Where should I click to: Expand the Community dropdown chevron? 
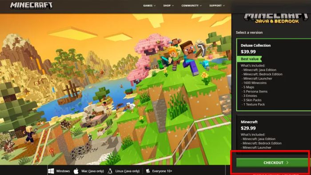point(201,5)
